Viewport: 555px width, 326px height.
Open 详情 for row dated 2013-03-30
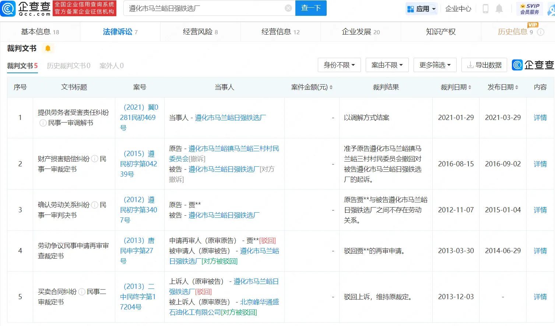pos(540,251)
